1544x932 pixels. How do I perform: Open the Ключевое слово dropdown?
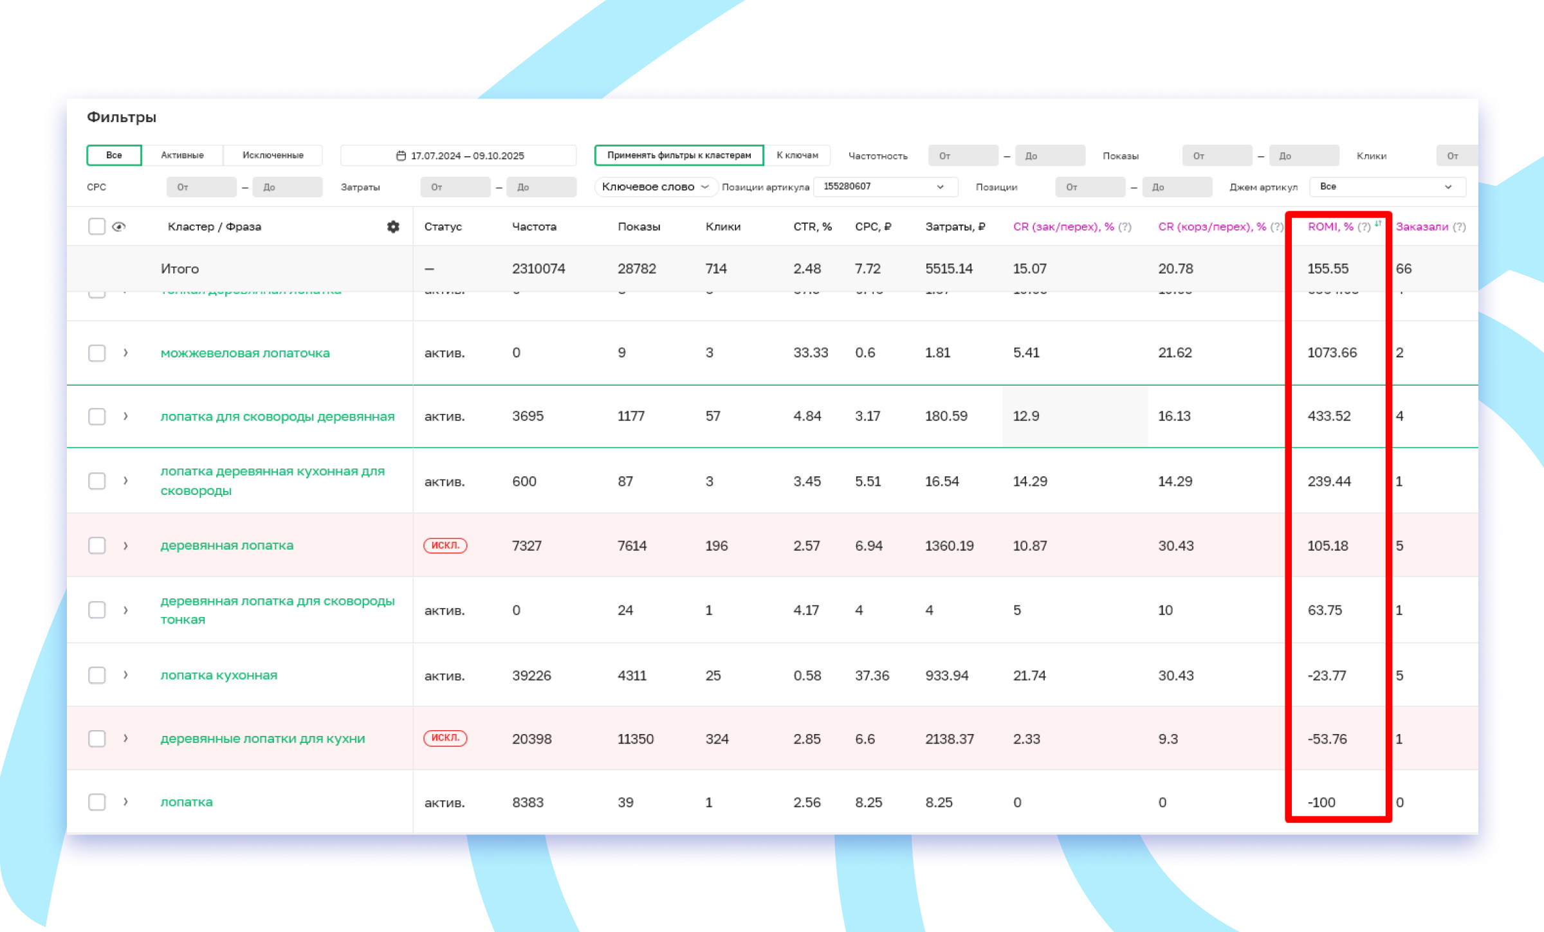tap(655, 186)
